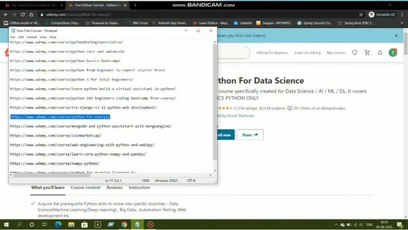
Task: Dismiss the blue Udemy banner
Action: (396, 36)
